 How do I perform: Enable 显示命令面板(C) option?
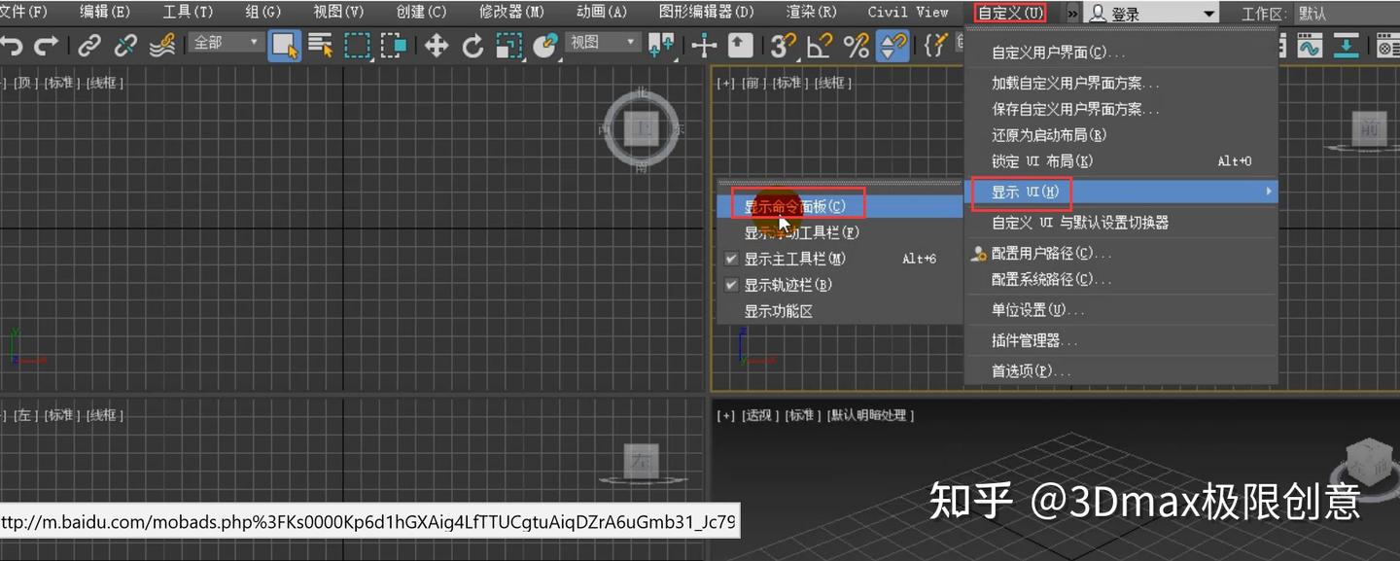839,206
